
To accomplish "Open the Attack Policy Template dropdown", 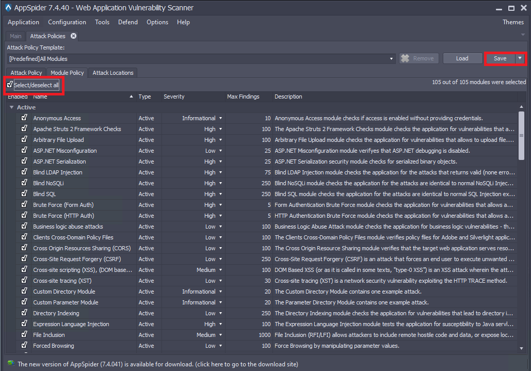I will (x=392, y=59).
